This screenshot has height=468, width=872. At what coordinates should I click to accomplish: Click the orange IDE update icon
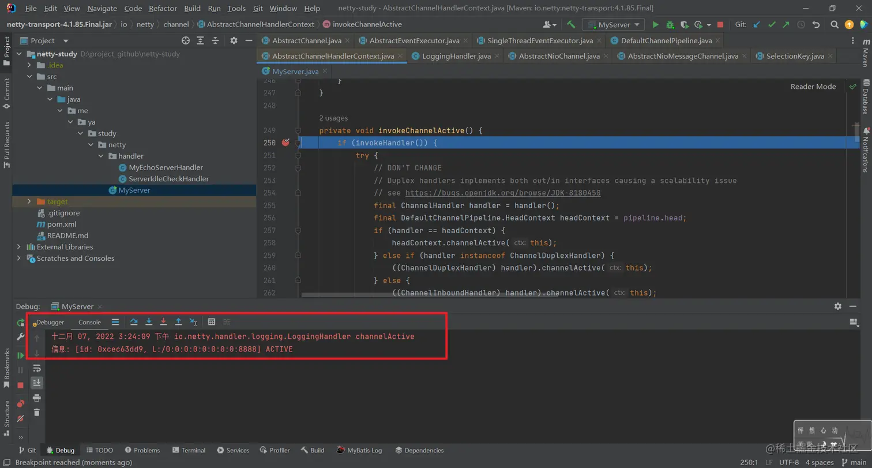tap(849, 25)
